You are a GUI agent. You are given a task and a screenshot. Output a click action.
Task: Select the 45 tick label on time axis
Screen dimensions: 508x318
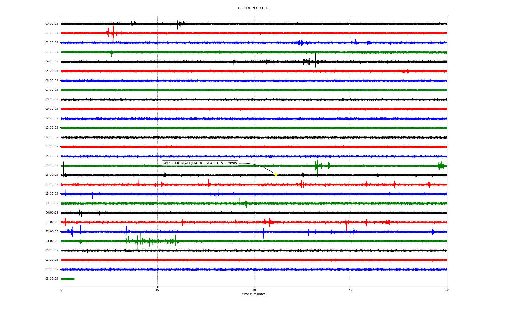[351, 290]
